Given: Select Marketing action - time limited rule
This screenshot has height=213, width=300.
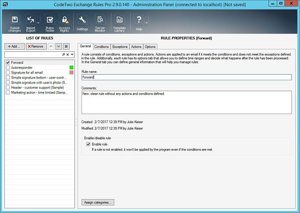Looking at the screenshot, I should (39, 92).
